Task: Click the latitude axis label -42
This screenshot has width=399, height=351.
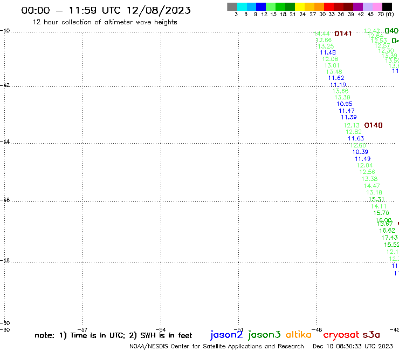Action: point(5,85)
